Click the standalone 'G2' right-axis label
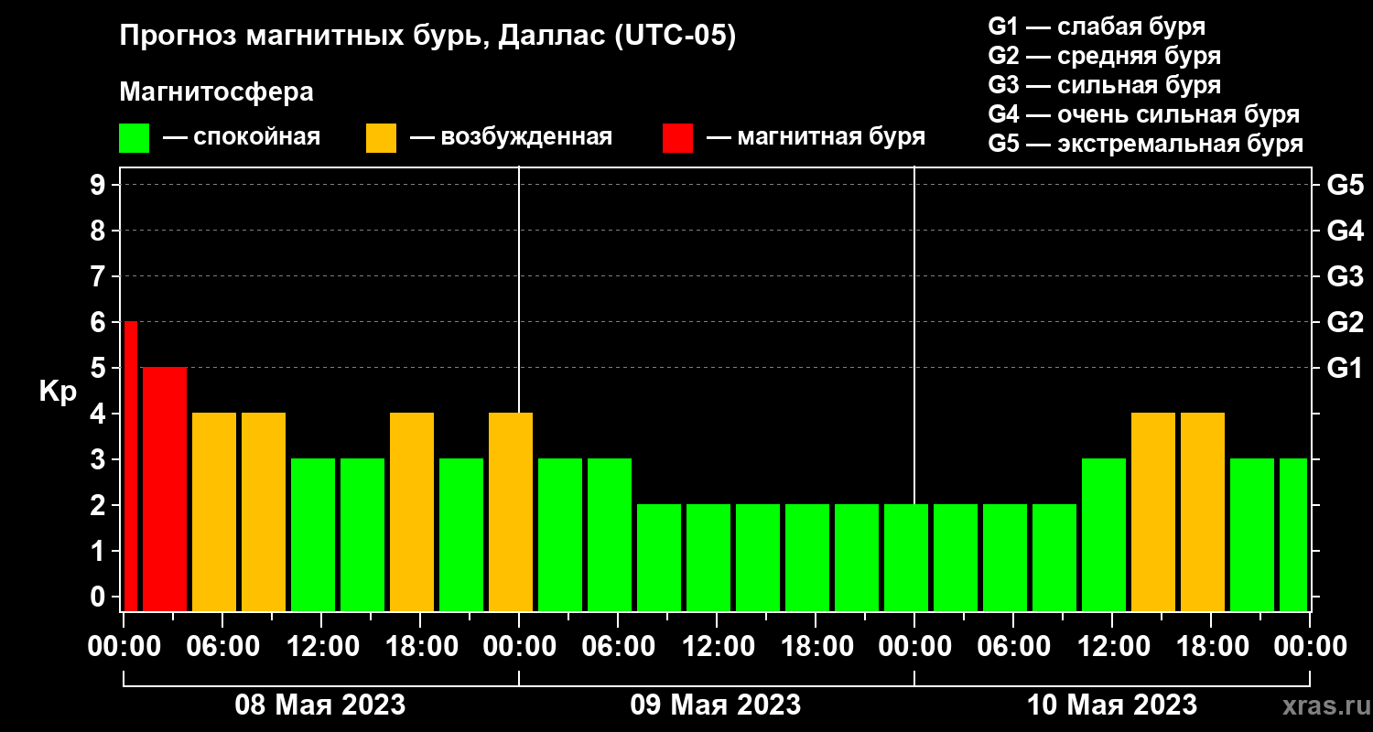 pos(1345,322)
